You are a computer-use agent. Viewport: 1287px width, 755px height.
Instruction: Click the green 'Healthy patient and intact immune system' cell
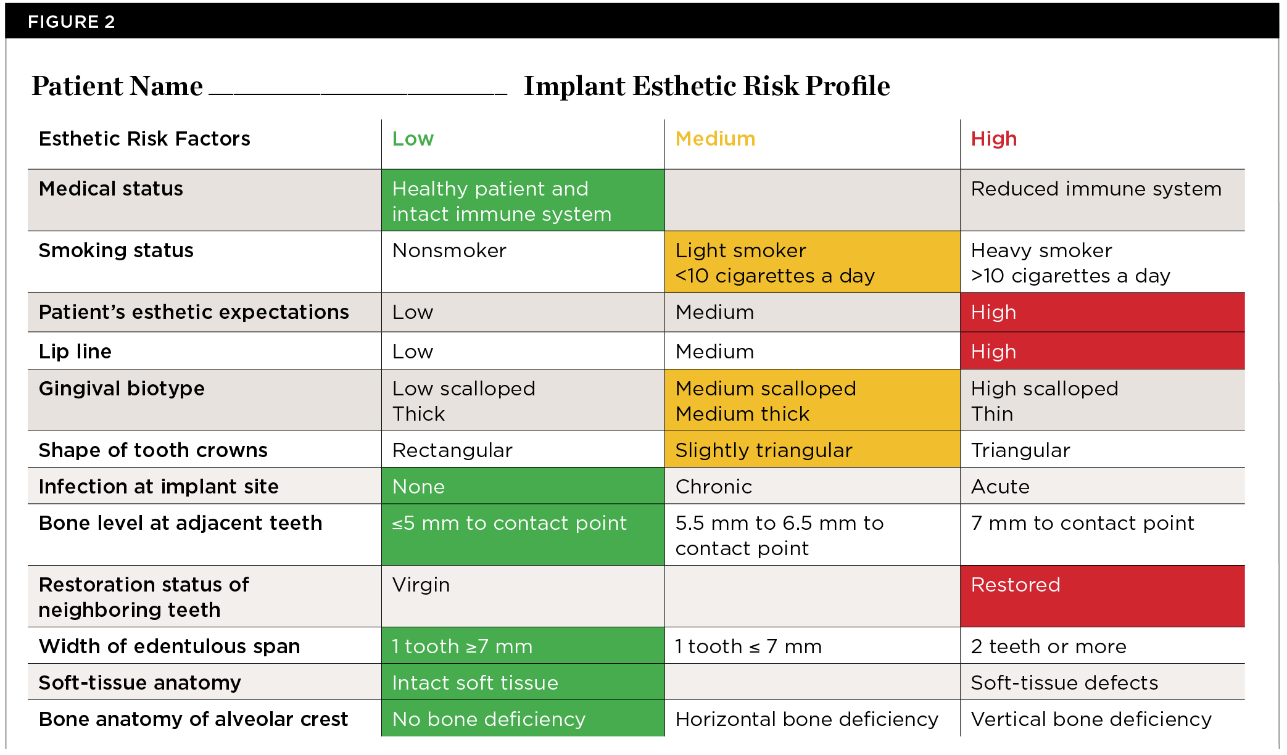[523, 200]
